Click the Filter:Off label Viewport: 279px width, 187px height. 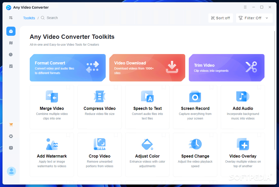[253, 18]
